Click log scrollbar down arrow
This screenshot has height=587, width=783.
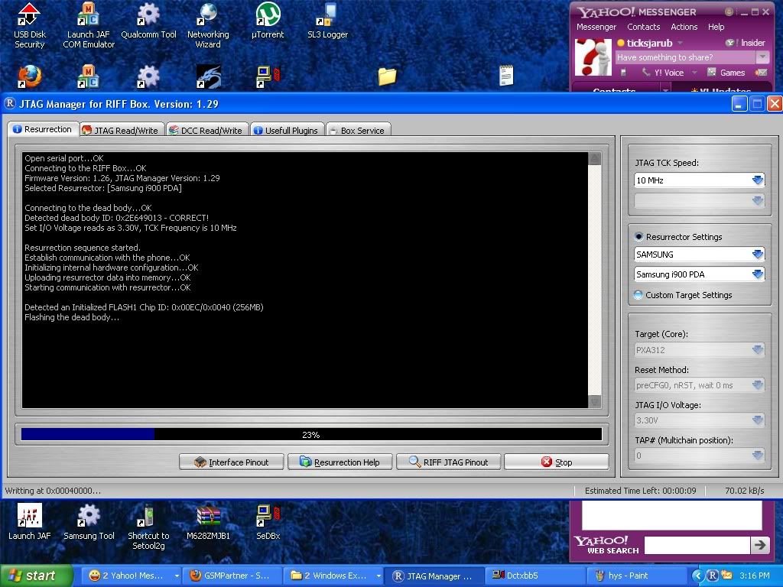(595, 401)
